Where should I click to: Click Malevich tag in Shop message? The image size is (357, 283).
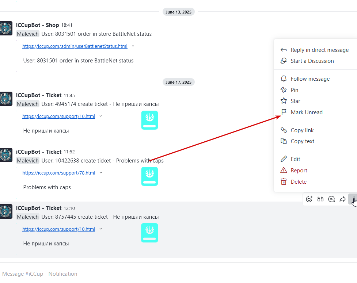[28, 34]
